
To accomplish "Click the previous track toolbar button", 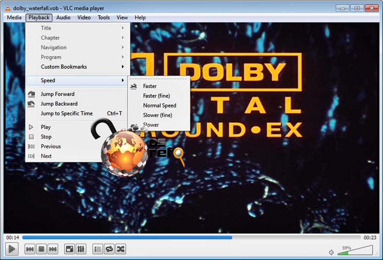I will [x=30, y=249].
